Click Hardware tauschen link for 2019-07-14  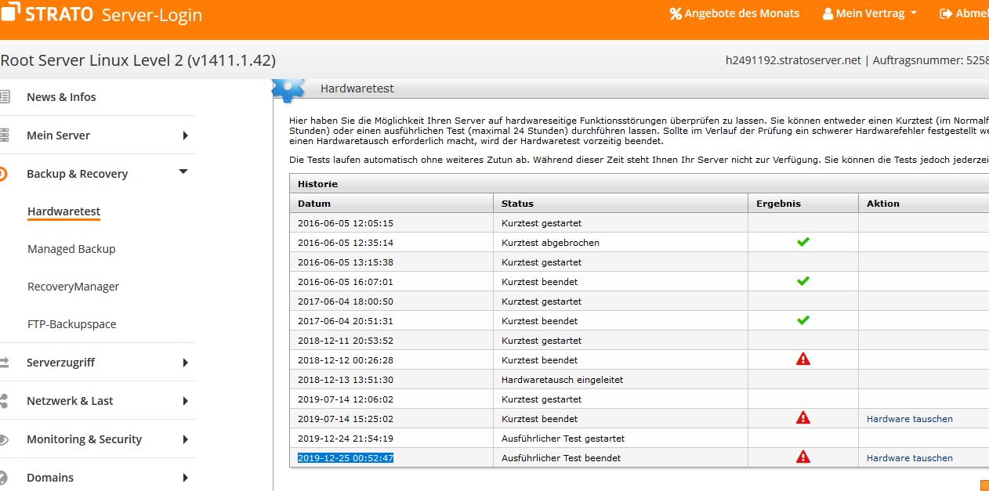tap(909, 419)
